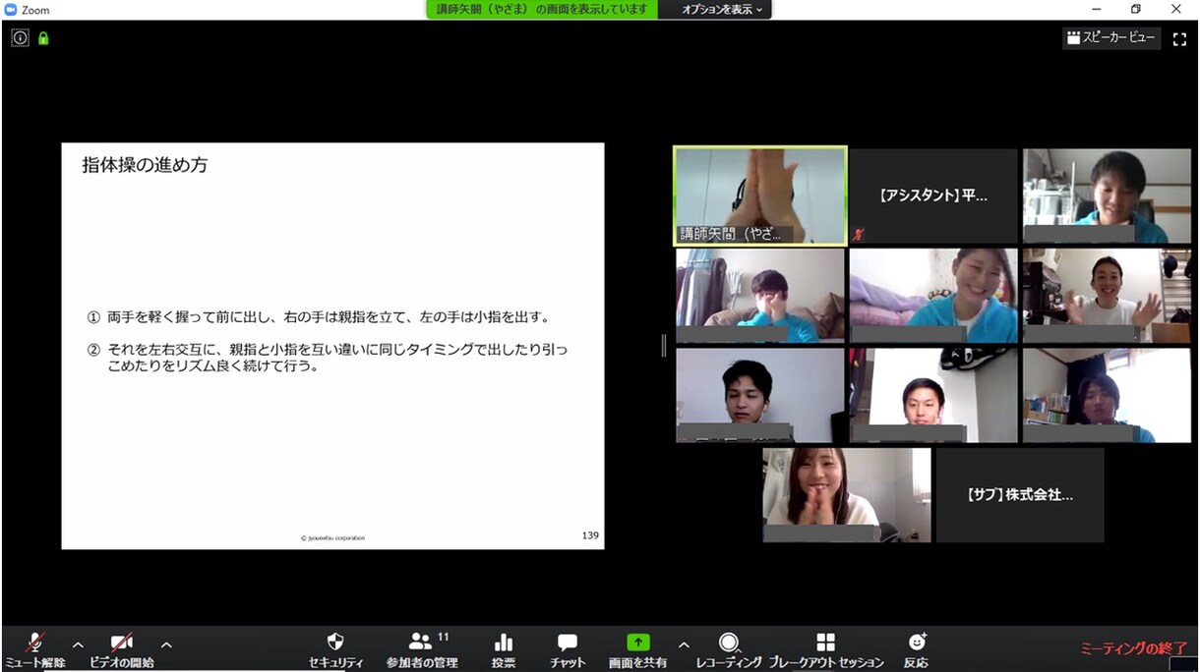Screen dimensions: 1200x672
Task: Click the green encryption lock icon
Action: coord(43,38)
